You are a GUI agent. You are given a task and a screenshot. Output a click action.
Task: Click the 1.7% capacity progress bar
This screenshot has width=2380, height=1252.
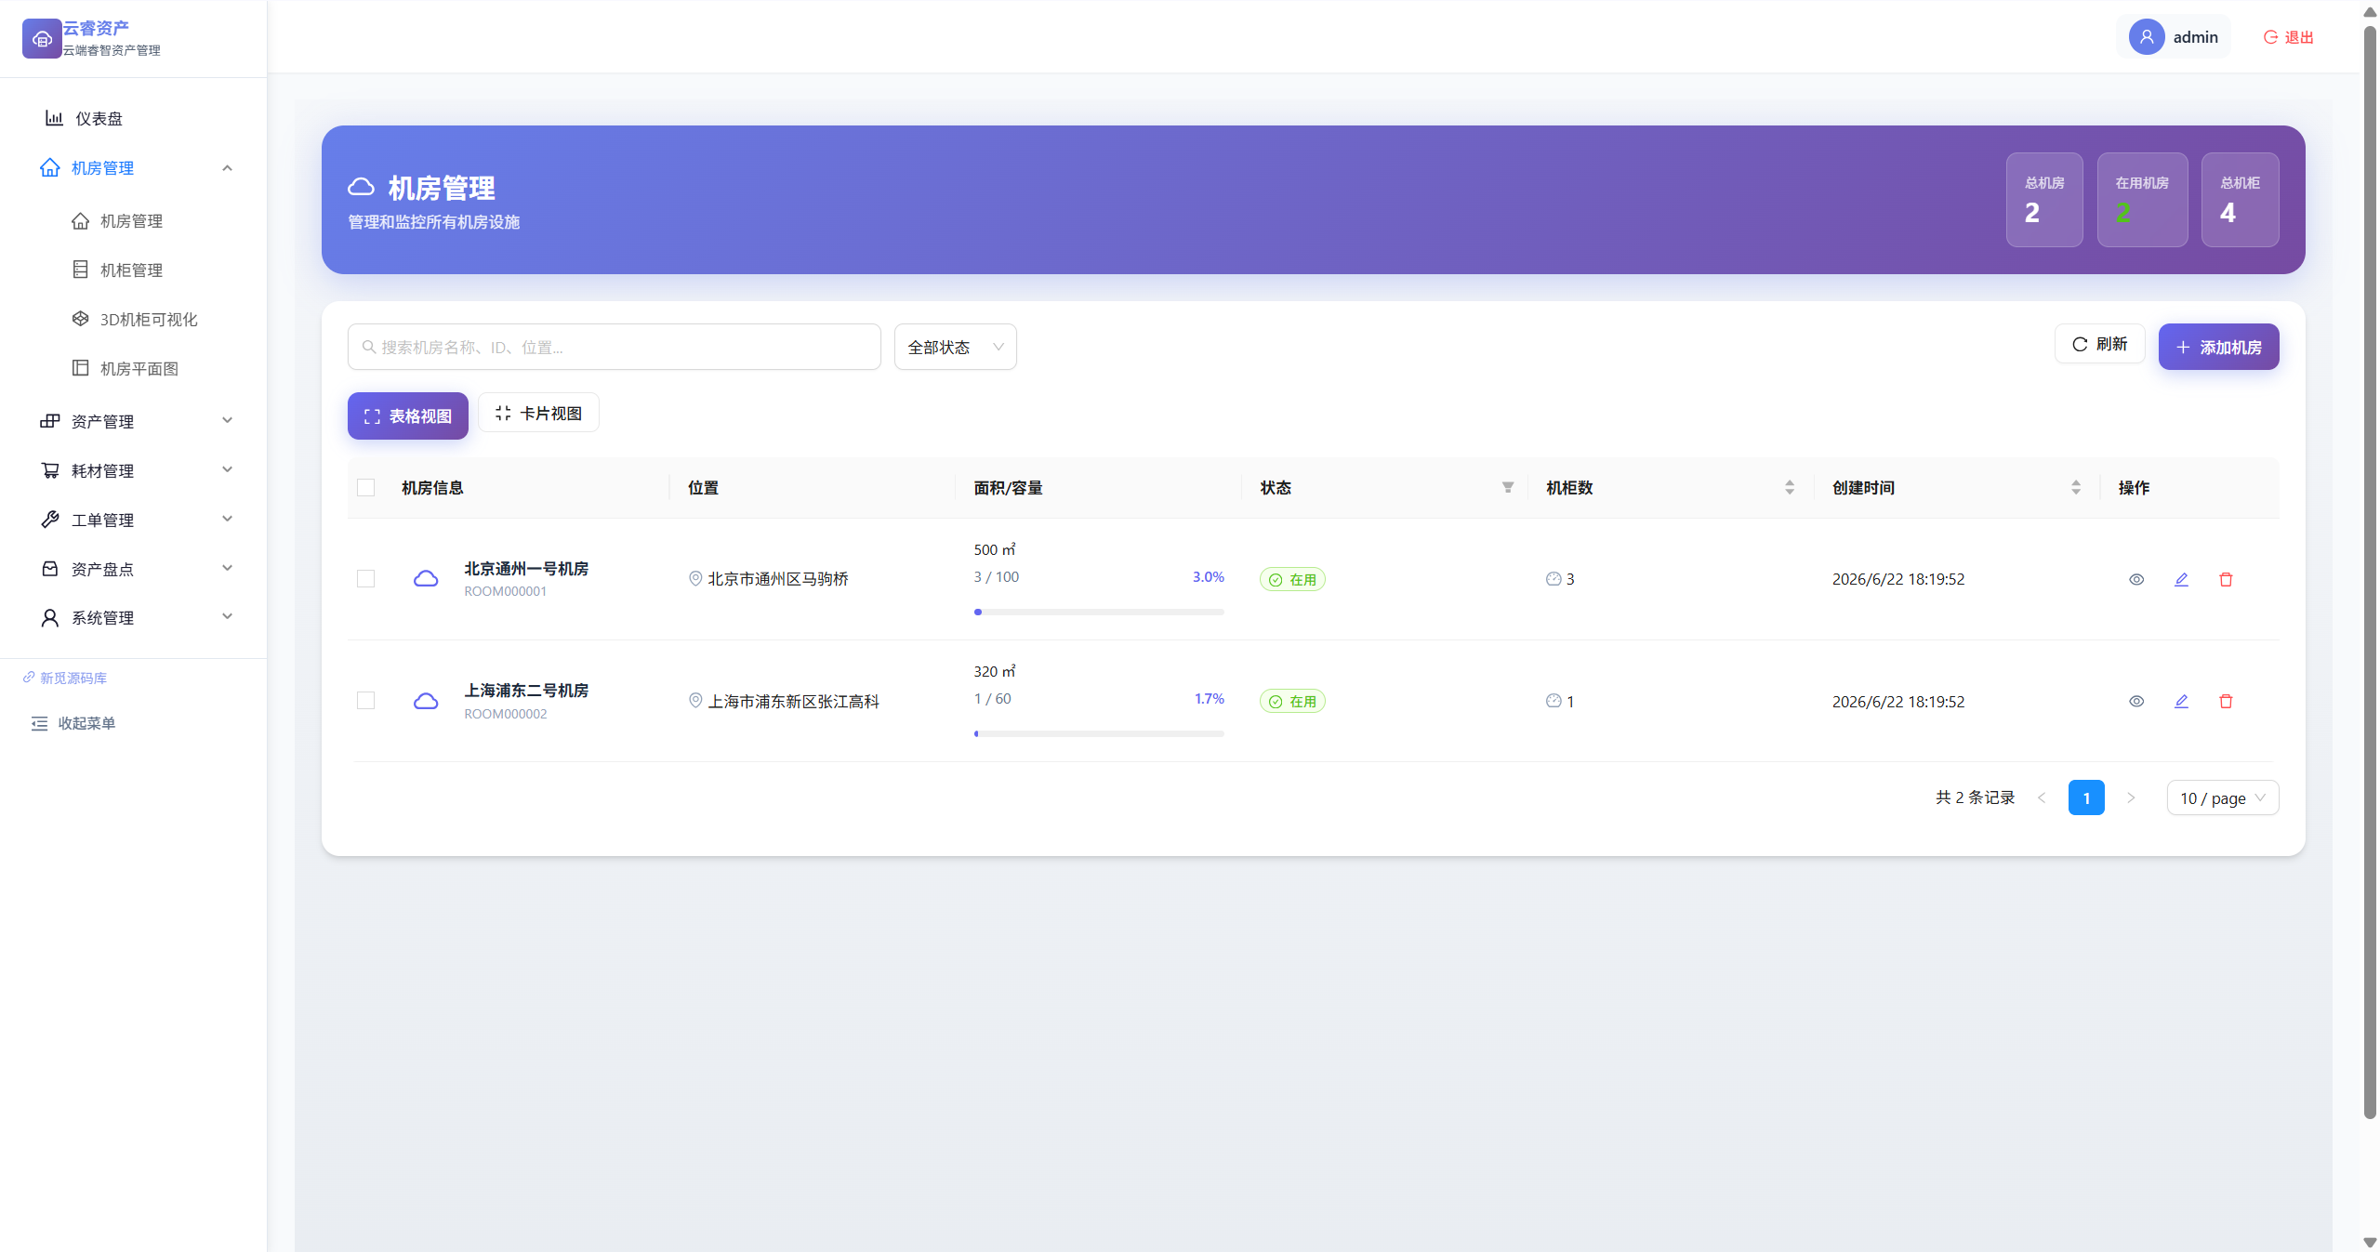[1099, 733]
